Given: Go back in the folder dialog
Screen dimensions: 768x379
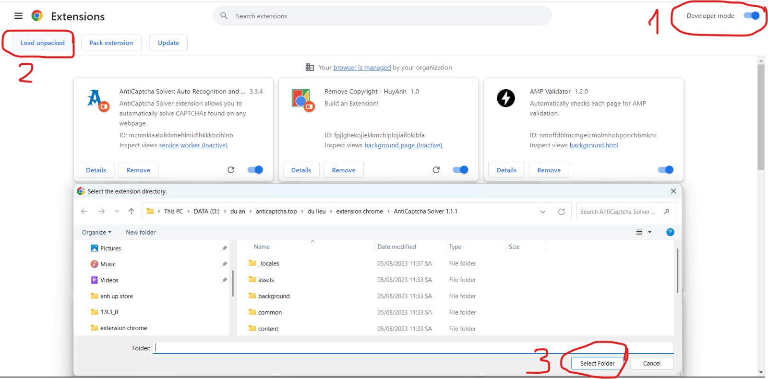Looking at the screenshot, I should pos(84,211).
